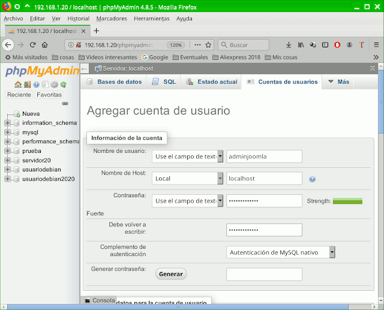Expand usuariodebian2020 database
The height and width of the screenshot is (310, 384).
(8, 179)
